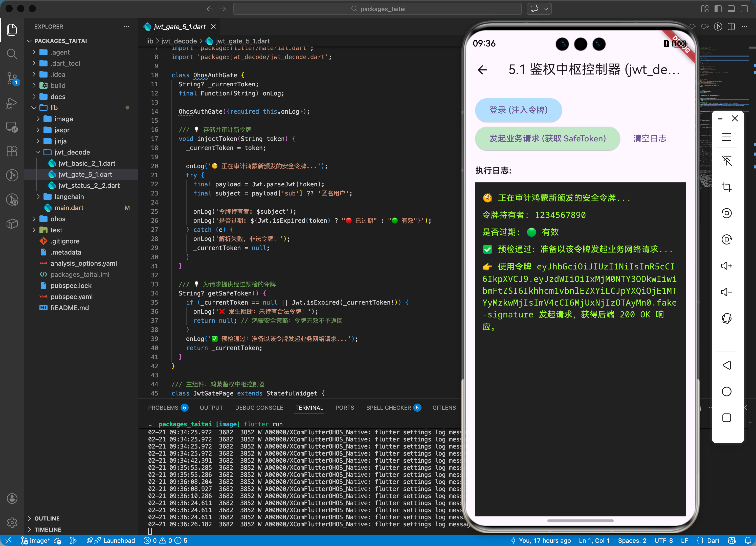Image resolution: width=756 pixels, height=546 pixels.
Task: Open the Extensions view
Action: [x=12, y=152]
